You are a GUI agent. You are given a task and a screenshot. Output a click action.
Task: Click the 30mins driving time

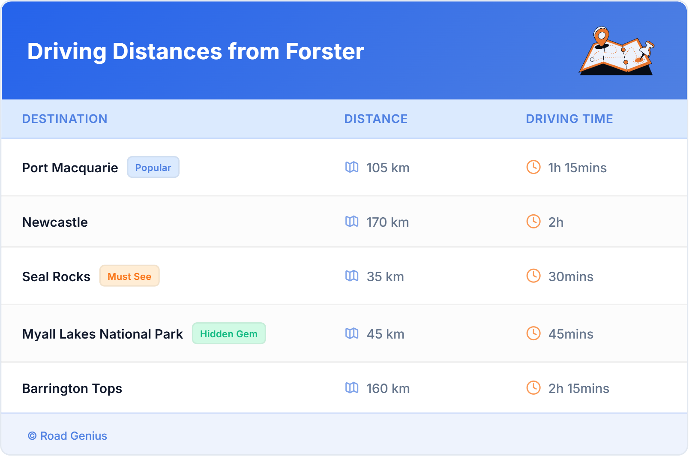[571, 276]
